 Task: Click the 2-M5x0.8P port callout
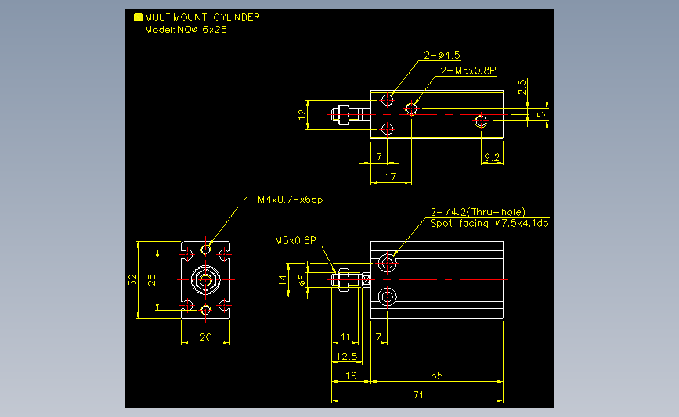(x=468, y=70)
